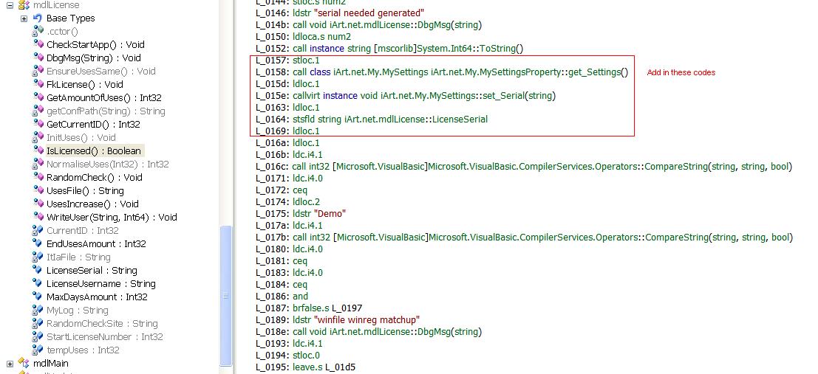Select the LicenseUsername : String field
Screen dimensions: 818x374
pos(101,284)
